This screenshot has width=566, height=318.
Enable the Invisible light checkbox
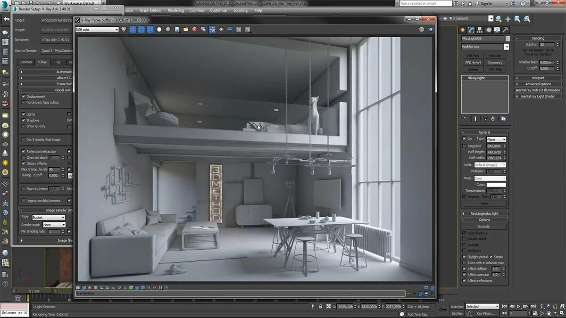click(x=465, y=245)
